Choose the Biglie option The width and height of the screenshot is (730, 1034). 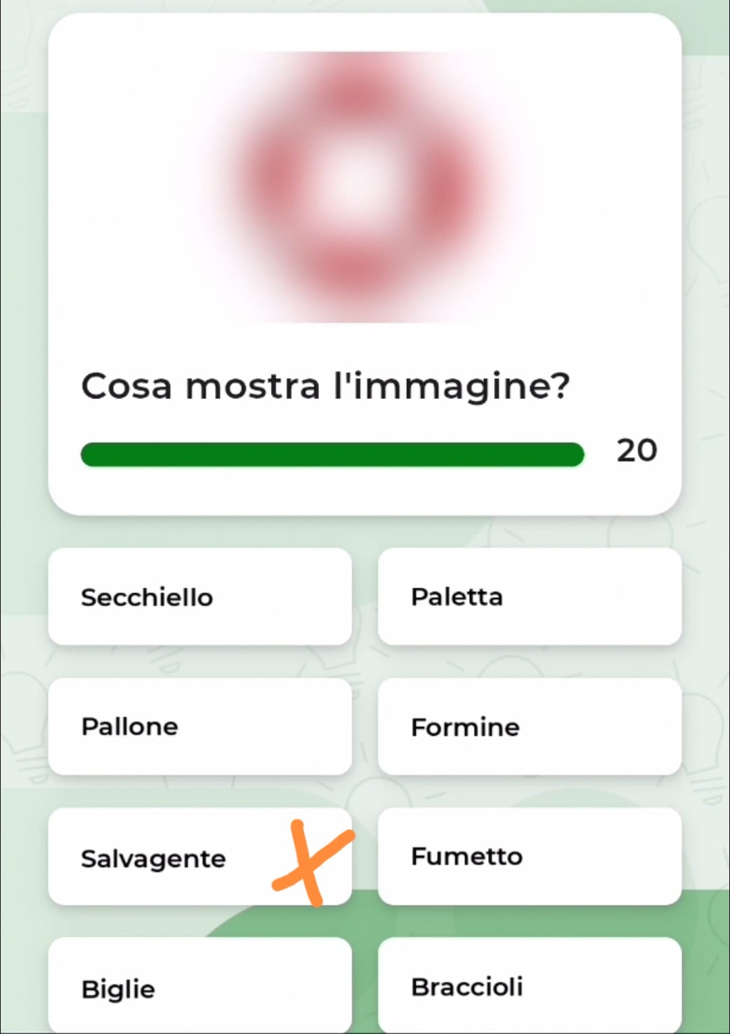[200, 985]
